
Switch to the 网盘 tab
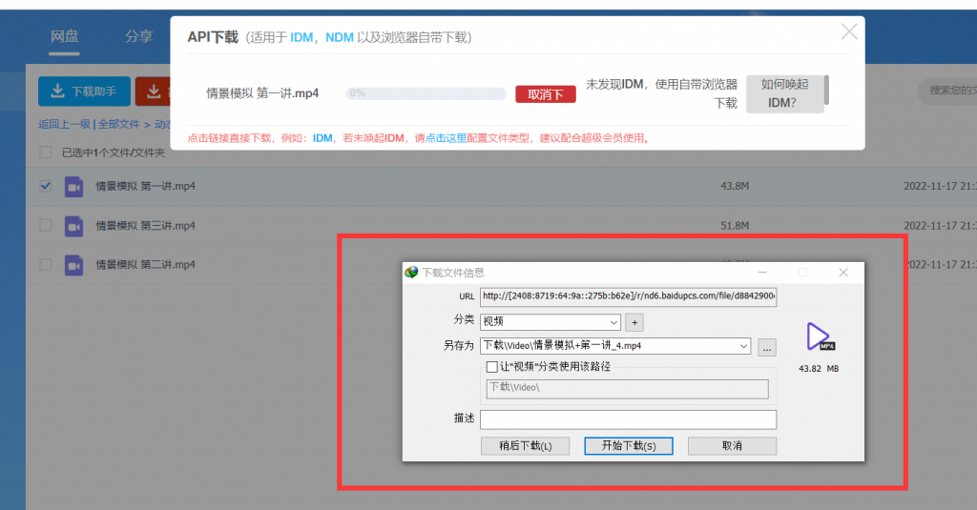[x=65, y=36]
